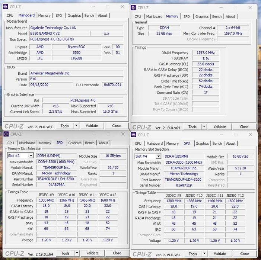
Task: Open CPU tab in Memory window
Action: (x=138, y=16)
